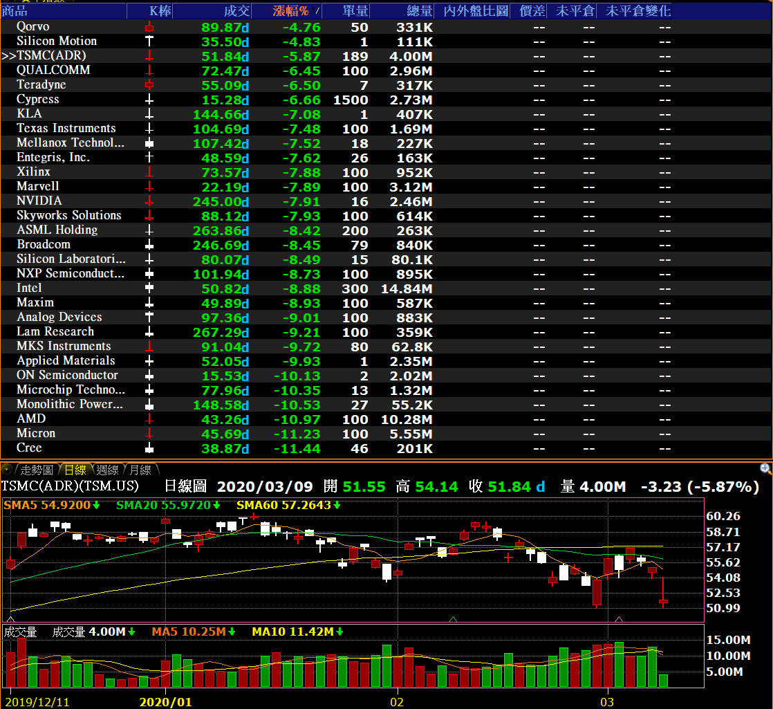The width and height of the screenshot is (773, 709).
Task: Click the Intel candlestick icon
Action: point(149,288)
